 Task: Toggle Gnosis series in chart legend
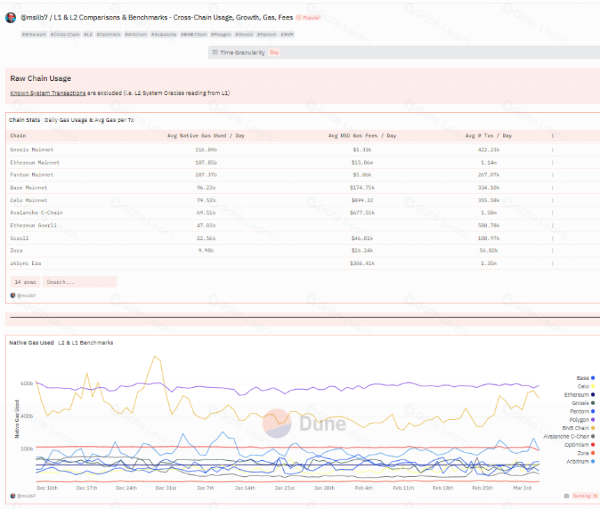(583, 403)
